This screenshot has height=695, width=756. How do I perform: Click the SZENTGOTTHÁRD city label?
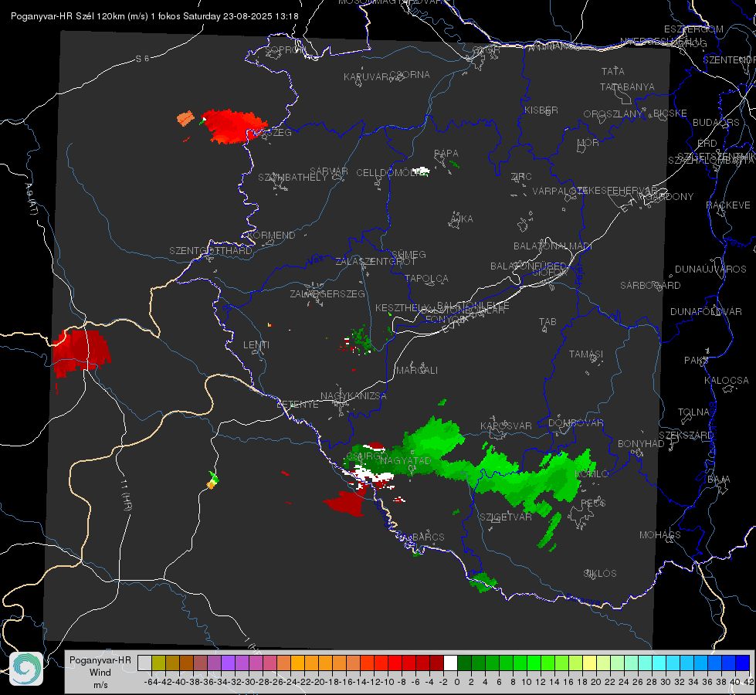211,251
